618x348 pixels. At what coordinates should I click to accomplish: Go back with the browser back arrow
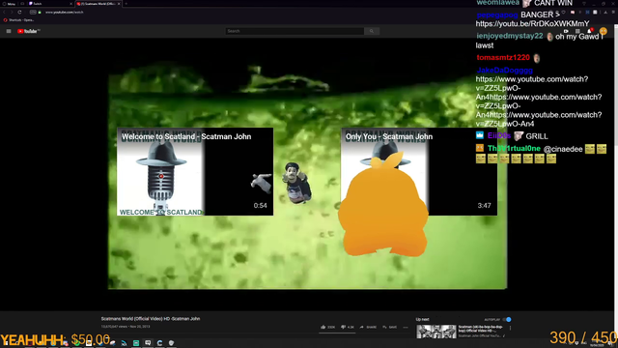4,13
